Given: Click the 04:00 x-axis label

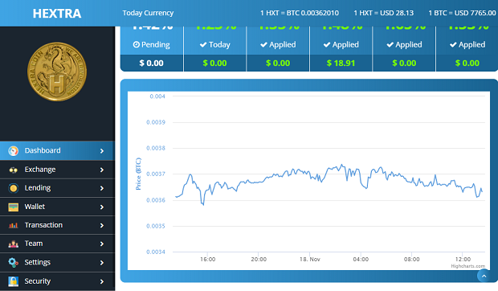Looking at the screenshot, I should [361, 259].
